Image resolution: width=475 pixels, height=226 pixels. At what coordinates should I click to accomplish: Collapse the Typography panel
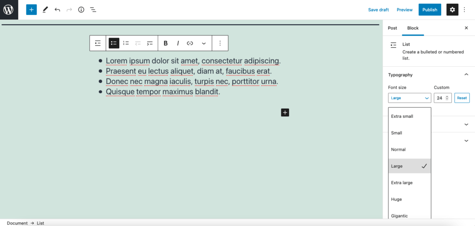[x=467, y=75]
